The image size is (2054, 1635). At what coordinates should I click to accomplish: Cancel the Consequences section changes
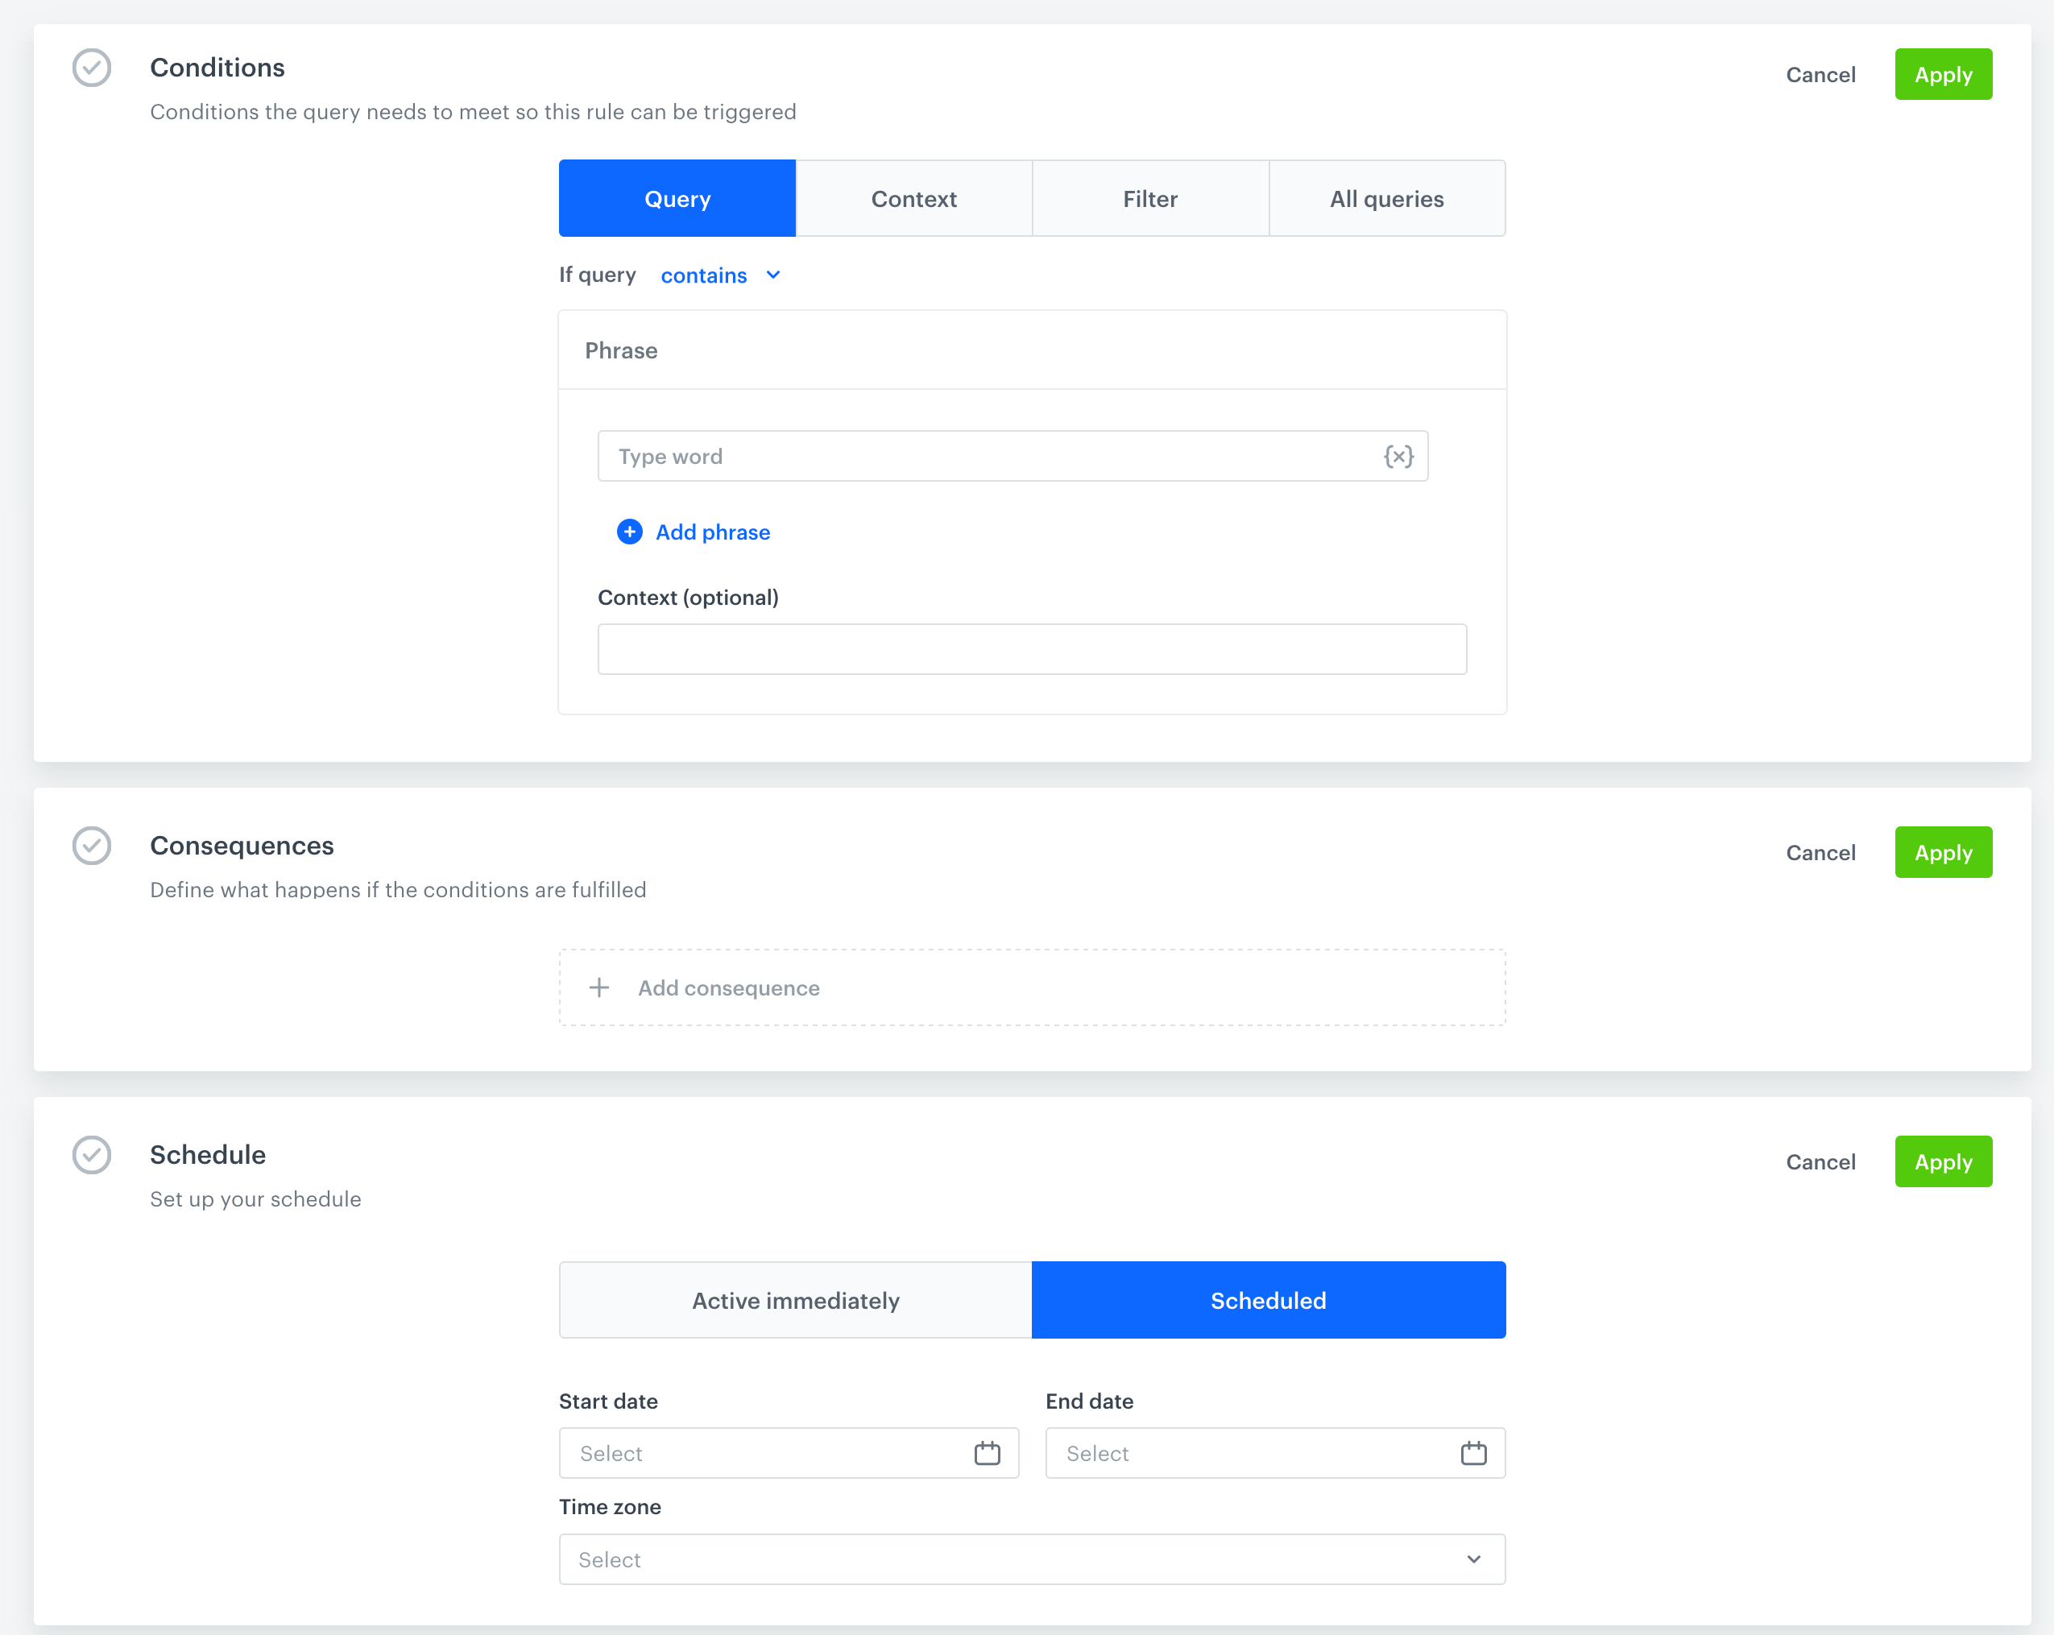(1820, 853)
